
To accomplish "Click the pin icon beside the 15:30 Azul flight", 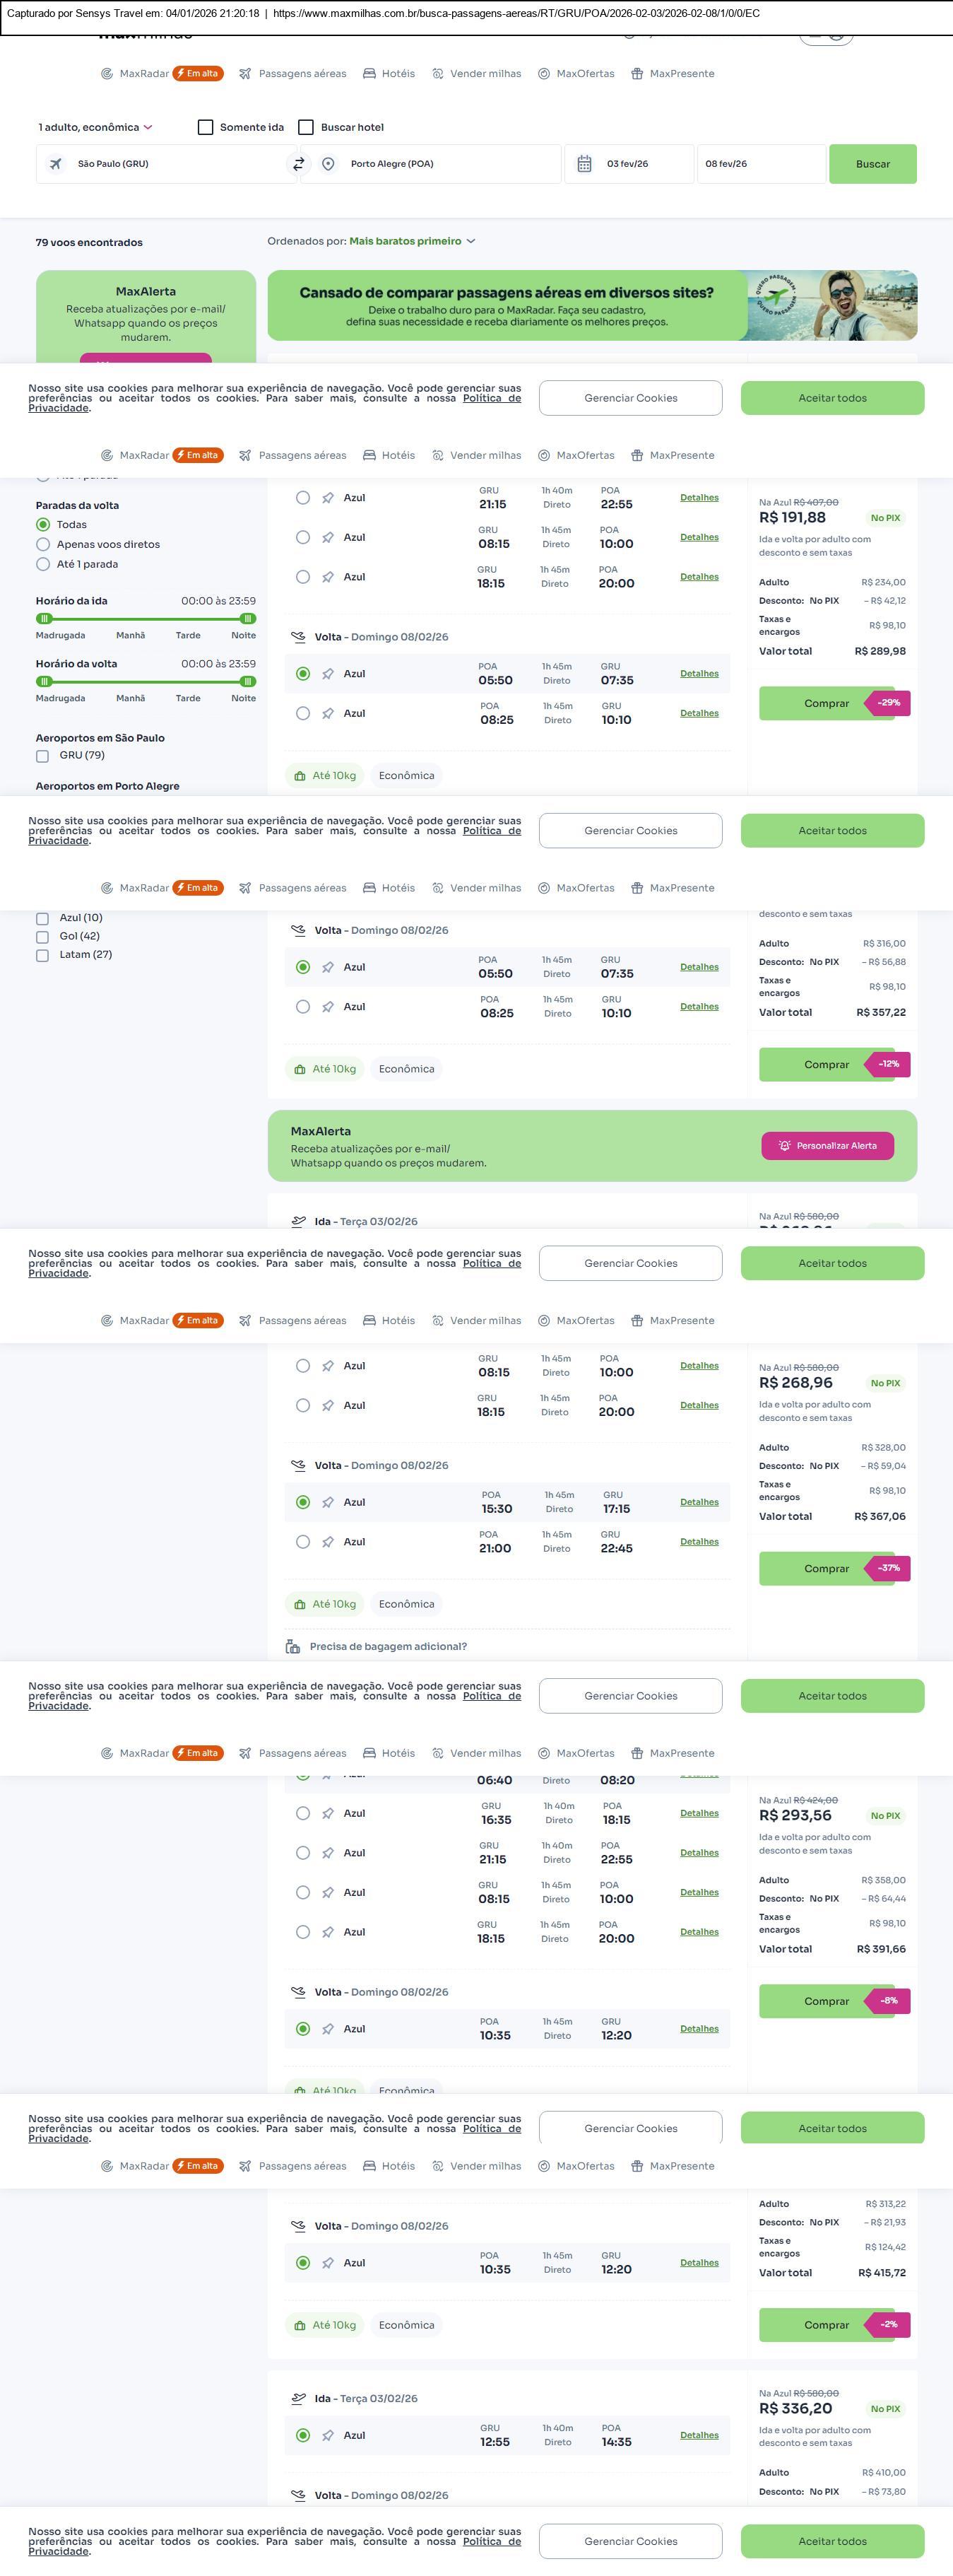I will tap(328, 1502).
